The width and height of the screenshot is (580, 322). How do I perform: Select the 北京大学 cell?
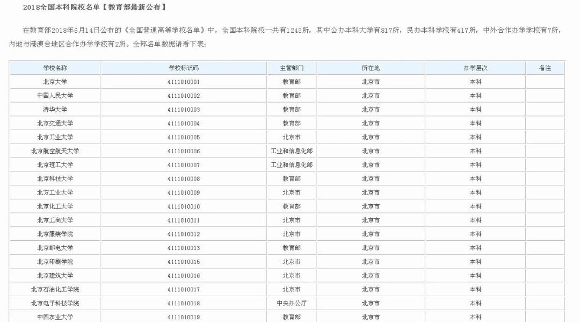pyautogui.click(x=55, y=82)
